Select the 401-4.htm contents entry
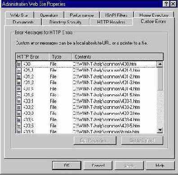This screenshot has width=178, height=175. click(x=107, y=89)
